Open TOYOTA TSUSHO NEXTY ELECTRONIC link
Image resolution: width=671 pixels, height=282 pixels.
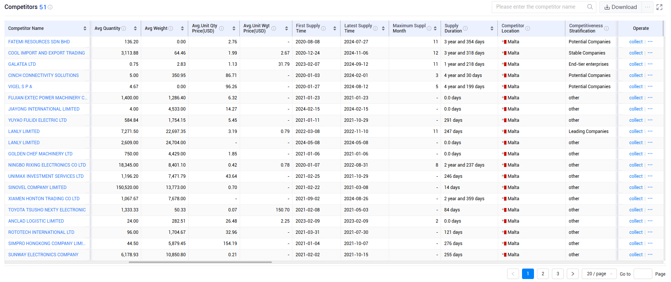tap(47, 210)
